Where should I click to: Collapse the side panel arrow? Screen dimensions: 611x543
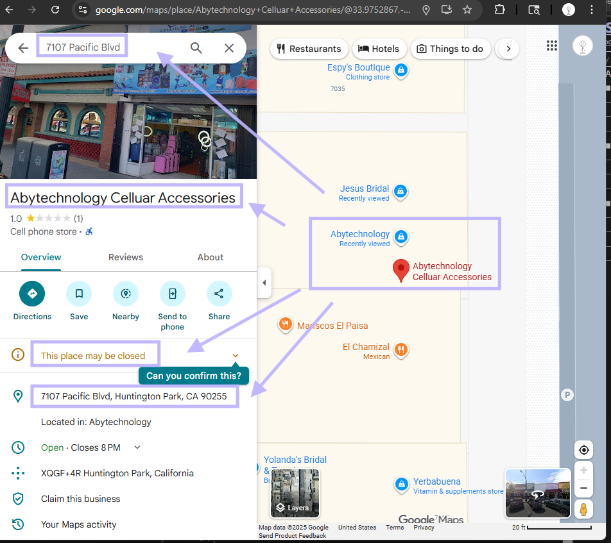(264, 283)
